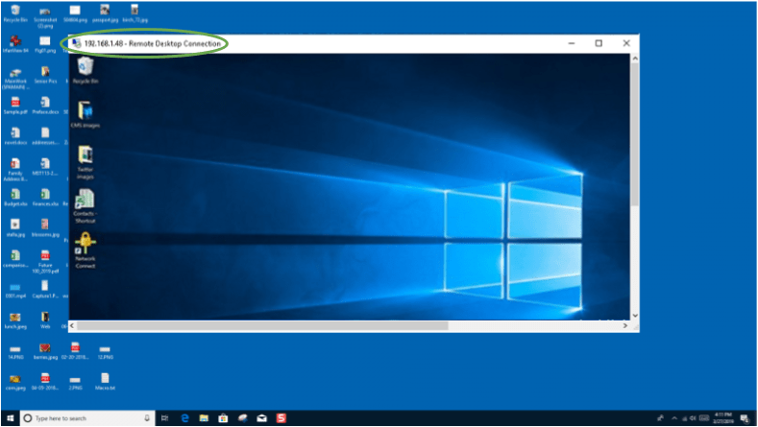Open the Fig01.png file on the desktop

coord(45,44)
